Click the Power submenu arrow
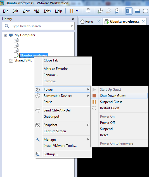The height and width of the screenshot is (178, 149). point(88,90)
